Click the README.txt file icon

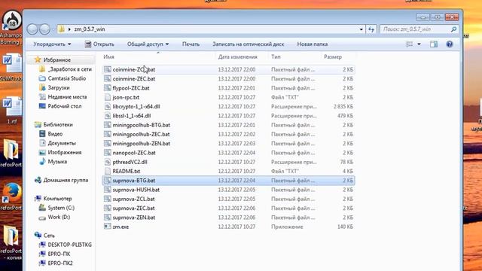click(107, 171)
